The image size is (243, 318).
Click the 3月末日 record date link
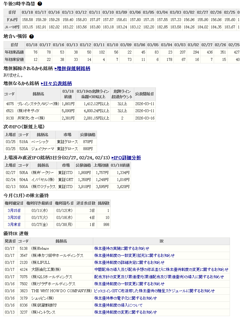coord(14,224)
